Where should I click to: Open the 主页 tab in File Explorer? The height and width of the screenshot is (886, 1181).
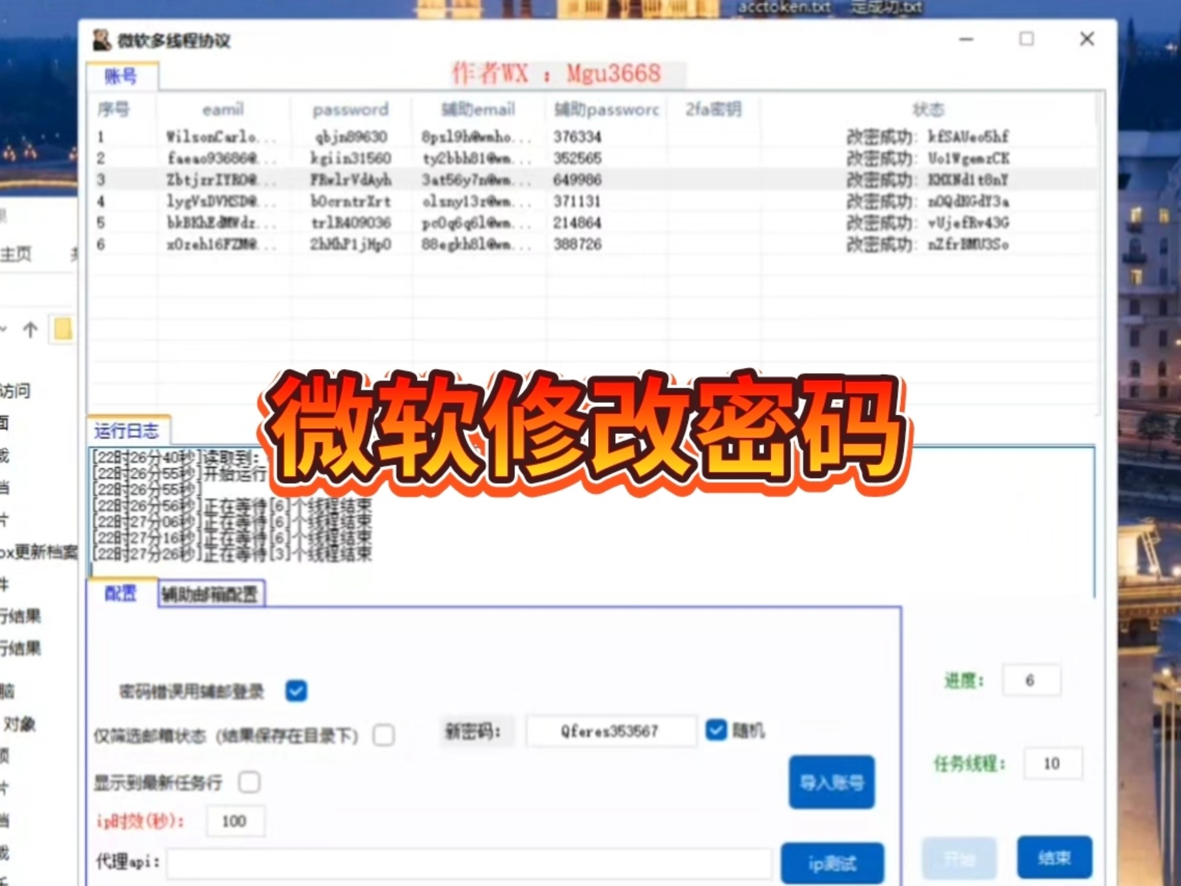pyautogui.click(x=16, y=253)
